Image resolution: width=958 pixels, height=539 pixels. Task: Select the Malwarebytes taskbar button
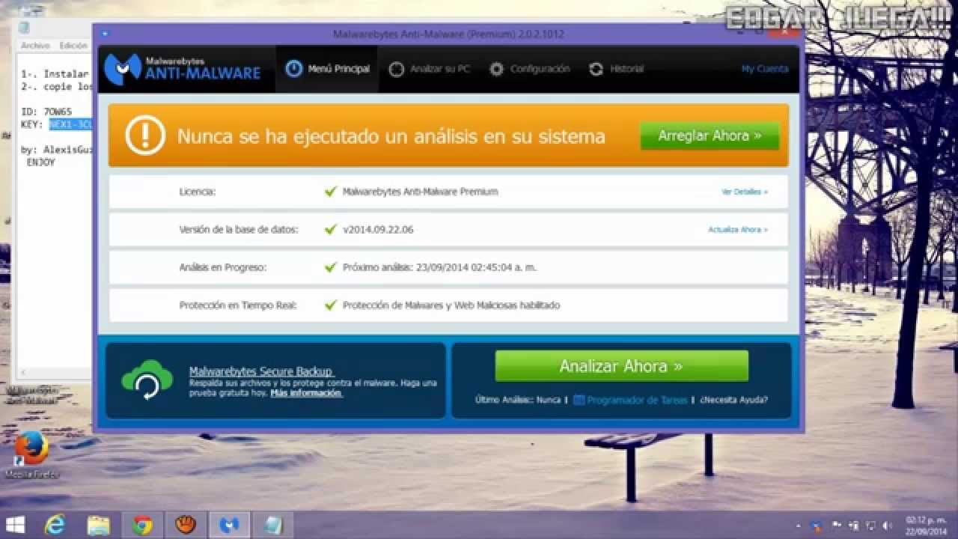229,525
